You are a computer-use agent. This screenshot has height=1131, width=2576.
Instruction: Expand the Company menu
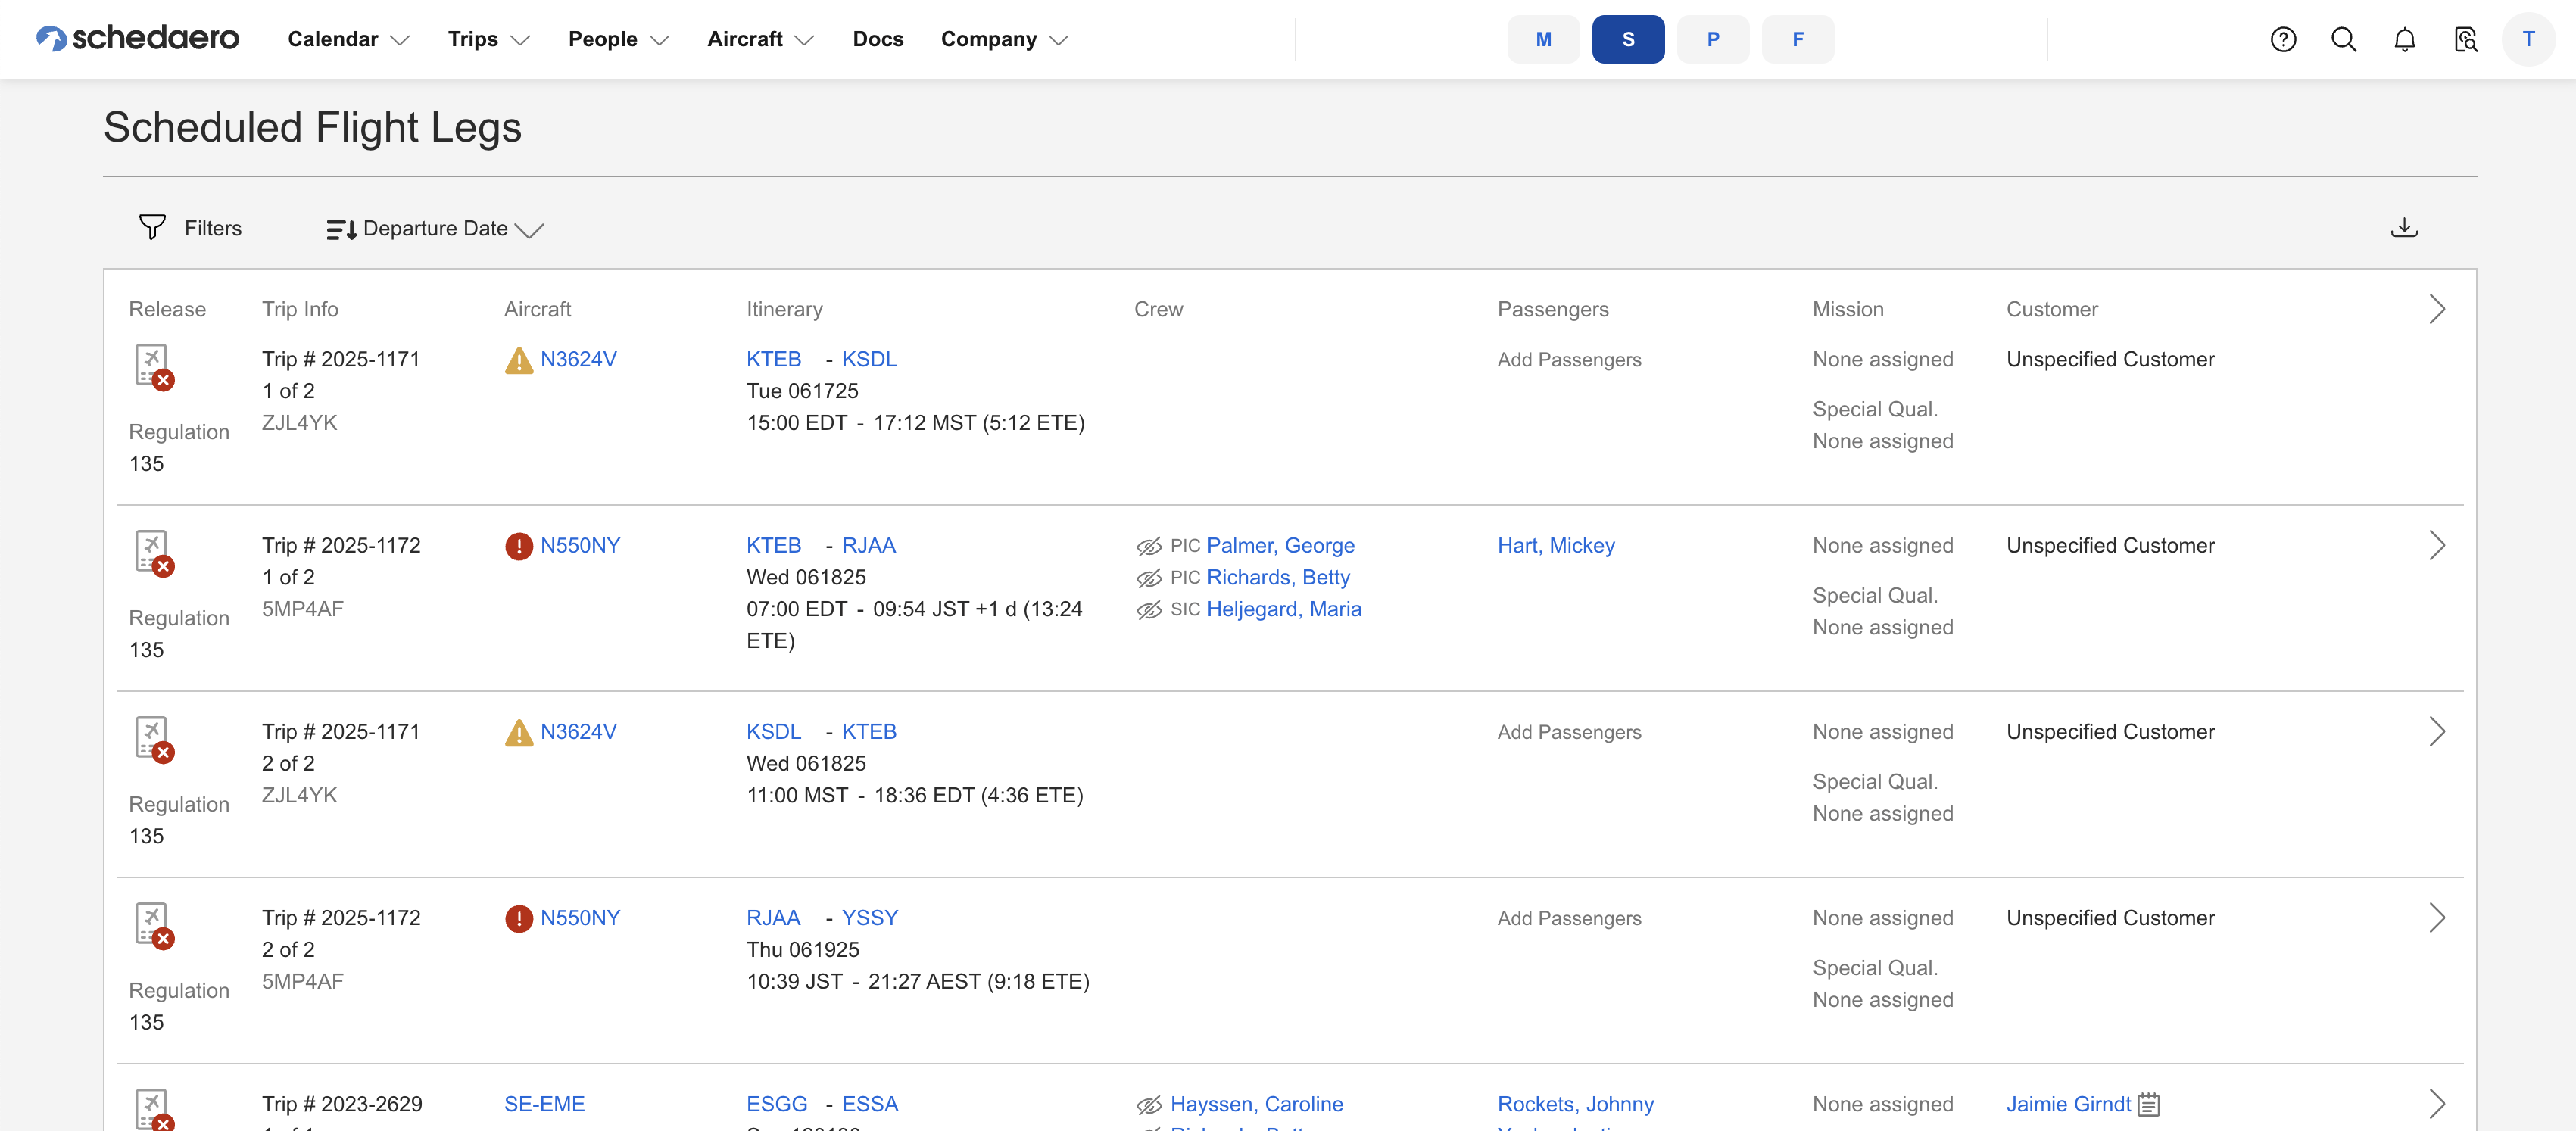(1005, 39)
